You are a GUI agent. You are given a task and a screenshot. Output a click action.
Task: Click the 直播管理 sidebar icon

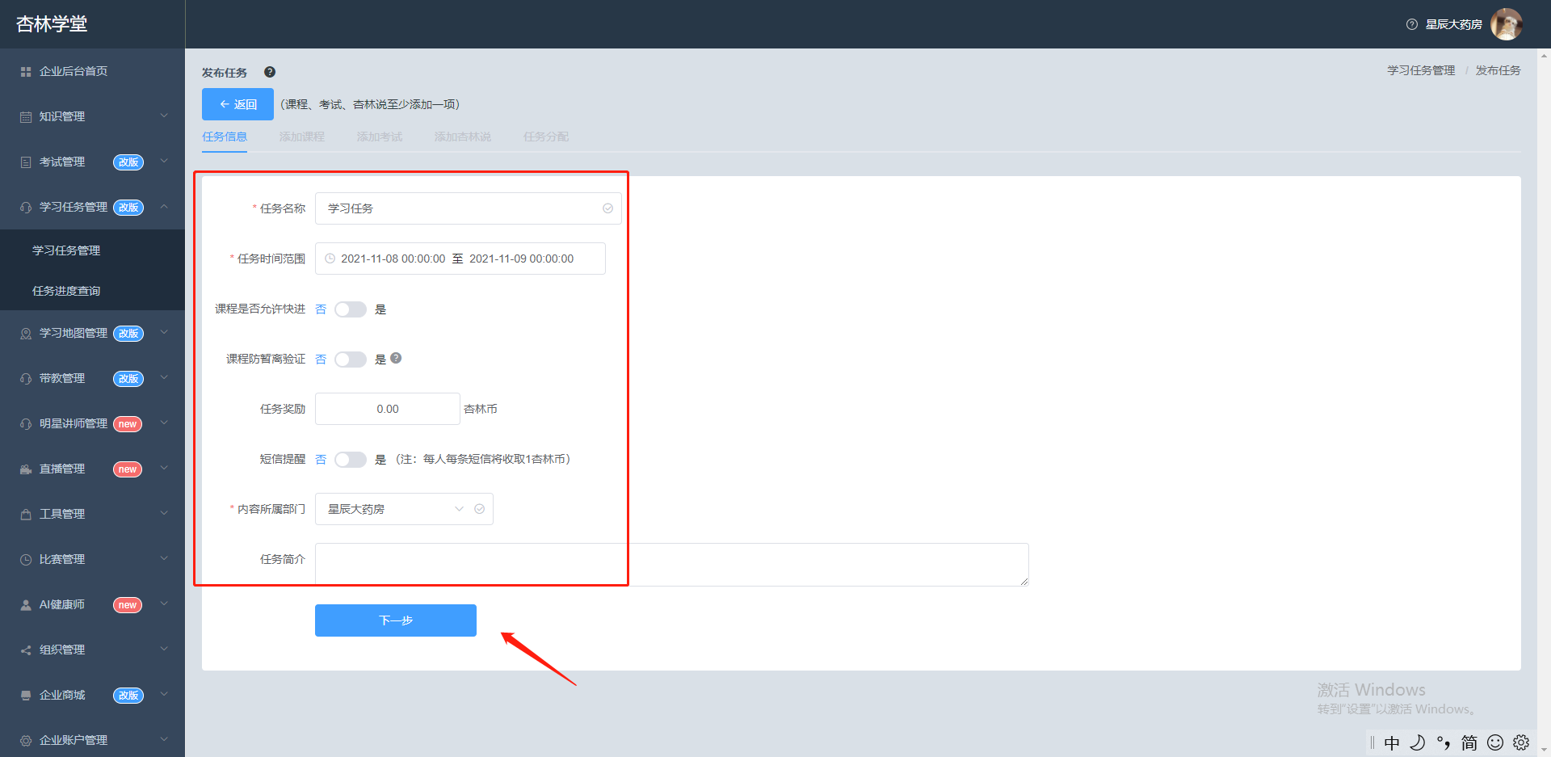coord(26,469)
